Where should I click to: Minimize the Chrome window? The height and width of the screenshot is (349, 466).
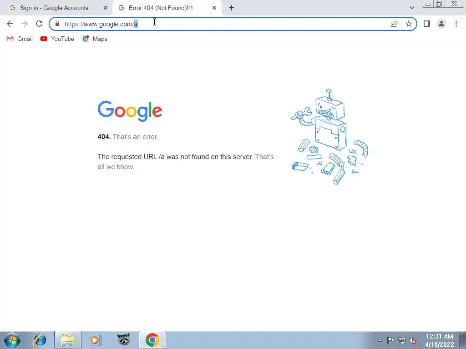[x=428, y=4]
